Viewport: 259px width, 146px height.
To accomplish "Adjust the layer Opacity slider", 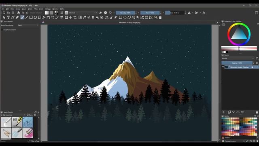I will tap(237, 63).
